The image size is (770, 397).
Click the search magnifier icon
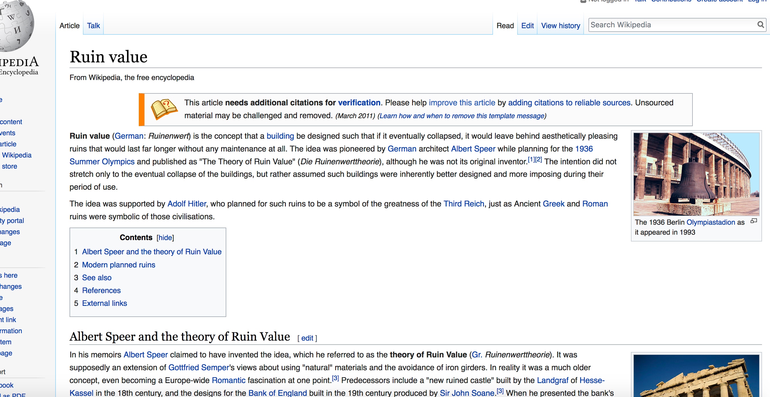point(760,24)
